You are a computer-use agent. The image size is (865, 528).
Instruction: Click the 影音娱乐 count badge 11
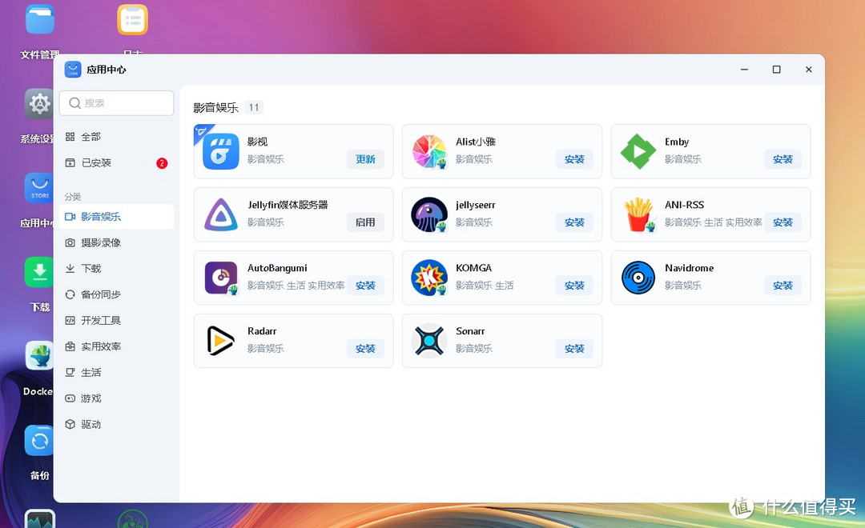[254, 107]
